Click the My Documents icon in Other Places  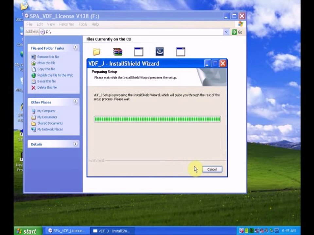pyautogui.click(x=33, y=117)
